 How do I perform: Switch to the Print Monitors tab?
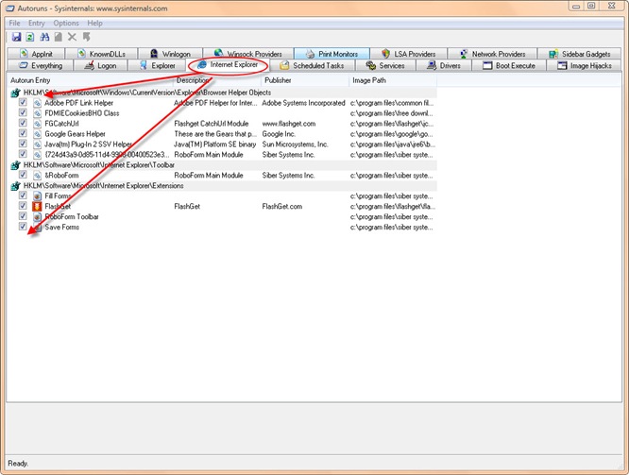click(x=331, y=54)
